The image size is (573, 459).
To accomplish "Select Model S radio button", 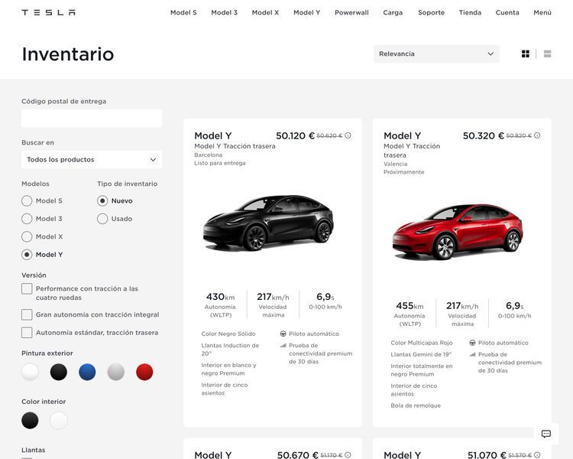I will 27,200.
